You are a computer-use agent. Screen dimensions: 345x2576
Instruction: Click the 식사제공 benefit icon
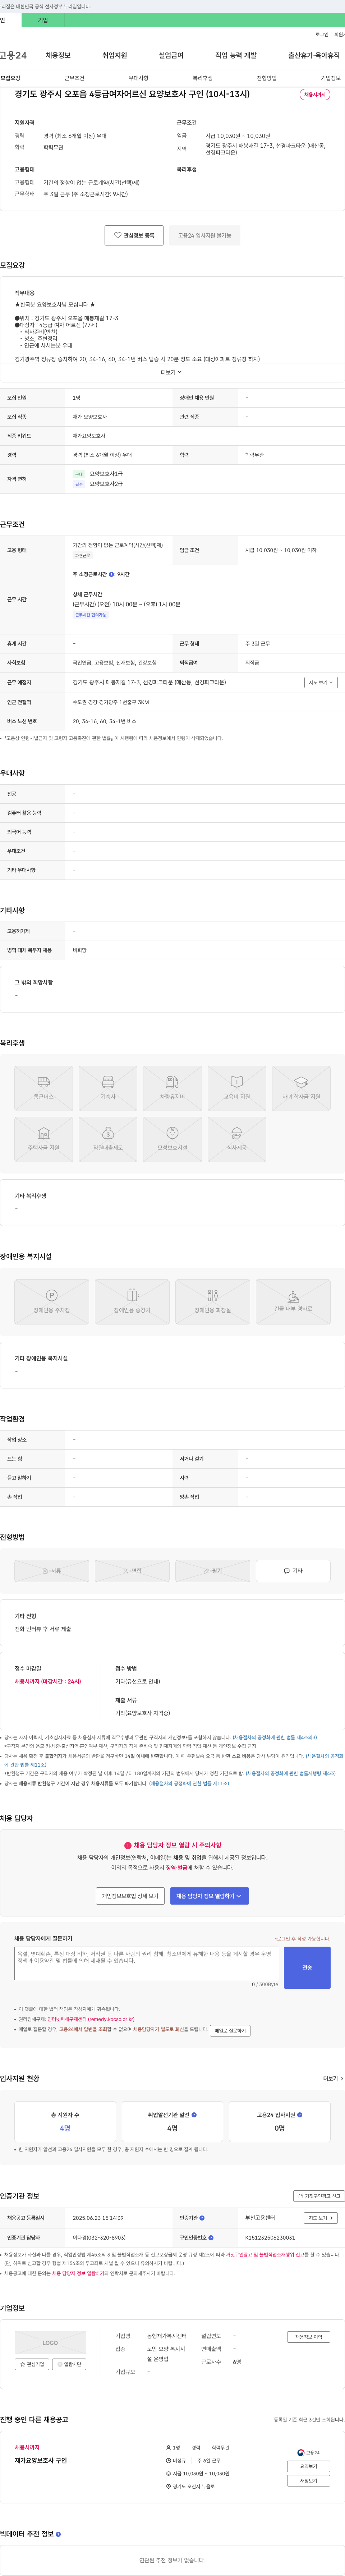[x=237, y=1139]
